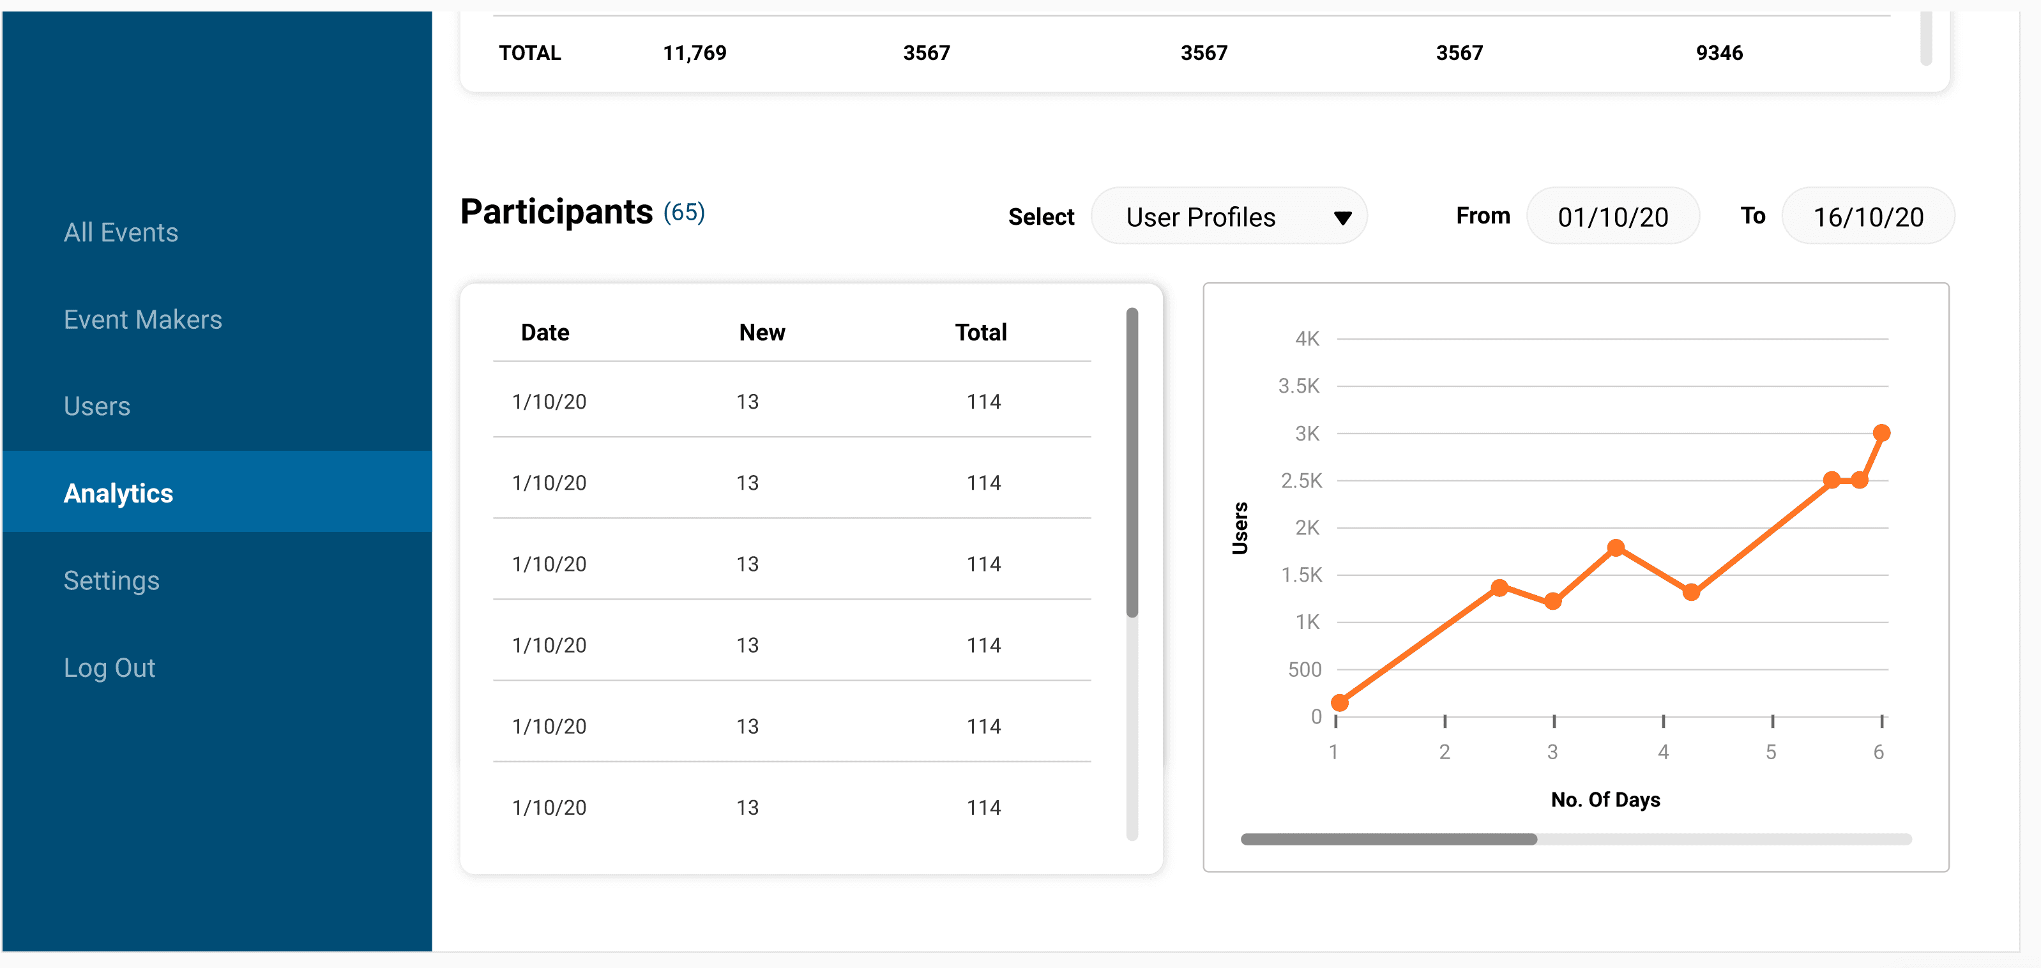Click the chart peak point near 1.8K
The width and height of the screenshot is (2041, 968).
point(1616,547)
